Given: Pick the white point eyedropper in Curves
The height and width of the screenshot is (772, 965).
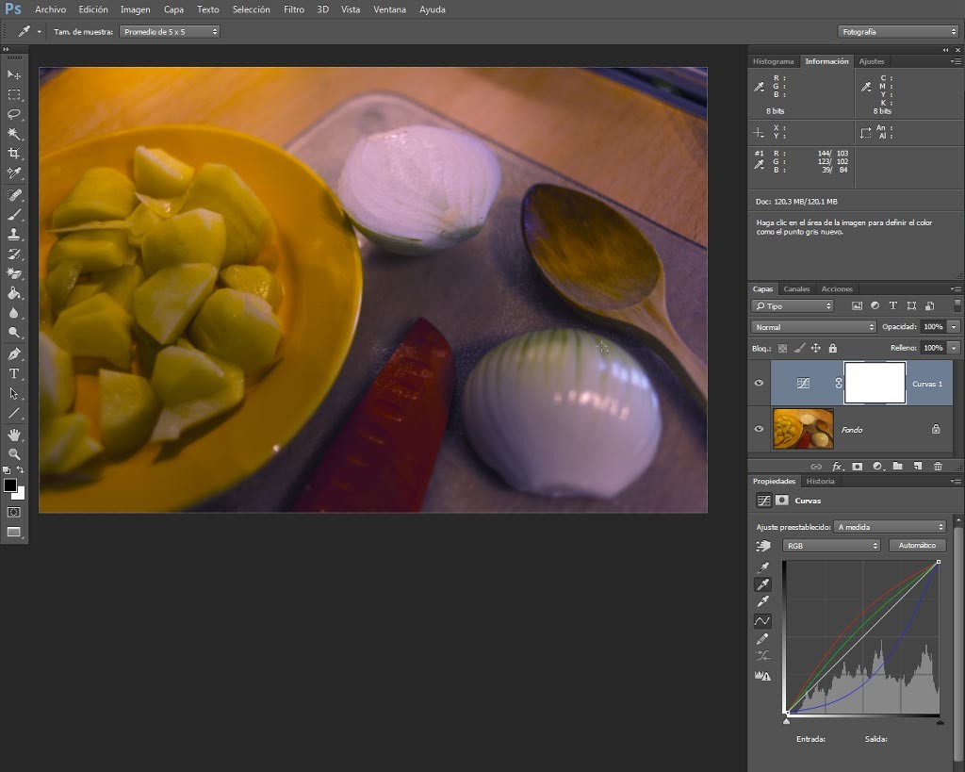Looking at the screenshot, I should pyautogui.click(x=763, y=601).
